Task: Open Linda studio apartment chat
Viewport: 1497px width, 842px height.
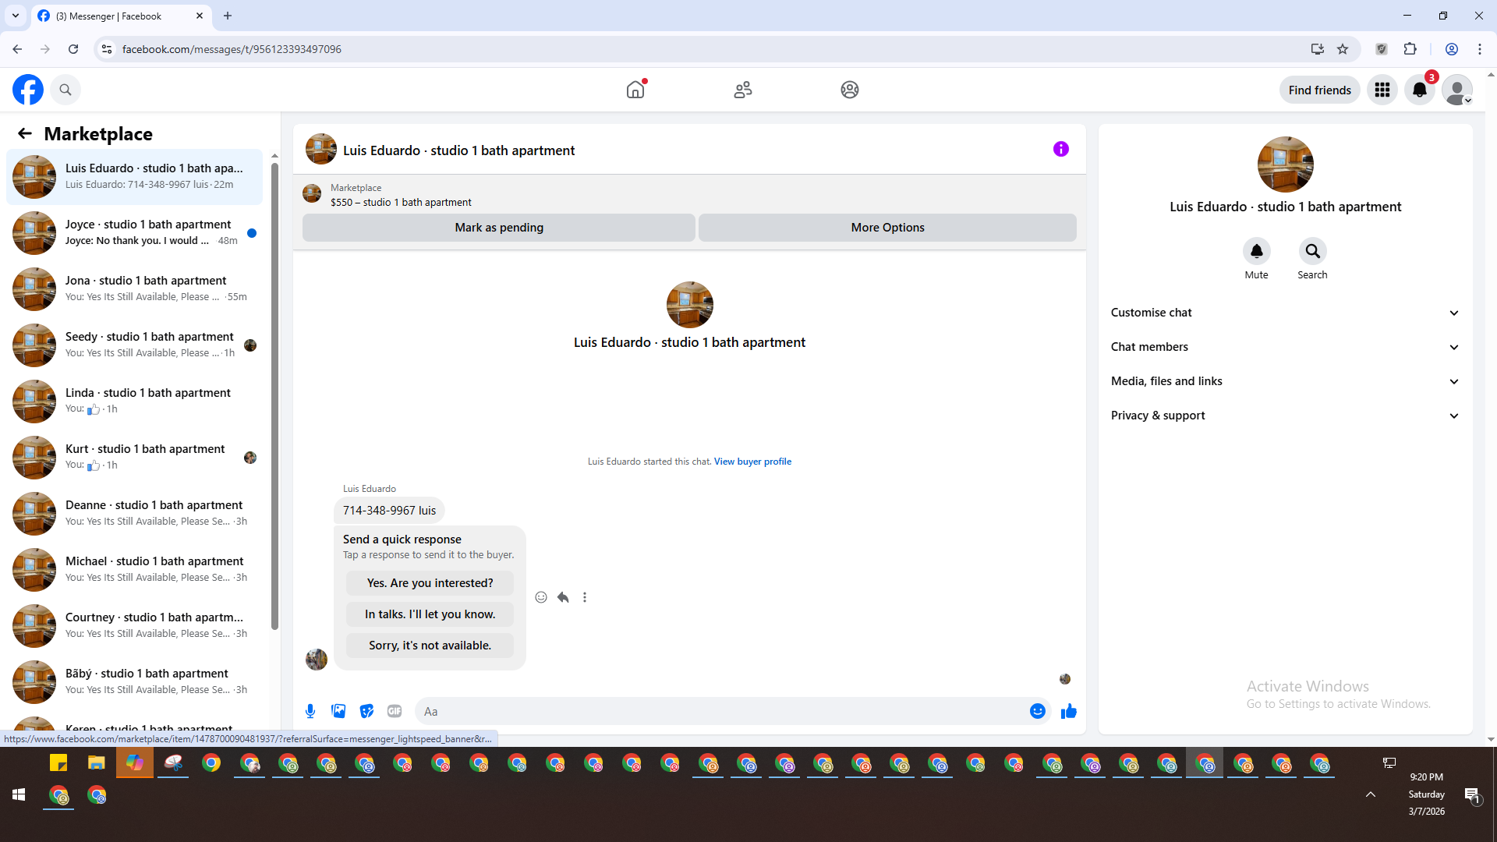Action: coord(135,402)
